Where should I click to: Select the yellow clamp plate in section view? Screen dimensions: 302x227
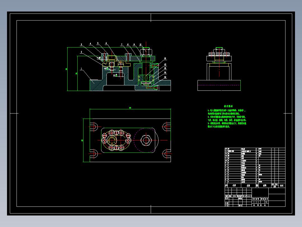[x=116, y=64]
